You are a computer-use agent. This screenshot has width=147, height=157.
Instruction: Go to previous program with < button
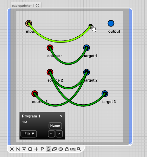point(51,134)
